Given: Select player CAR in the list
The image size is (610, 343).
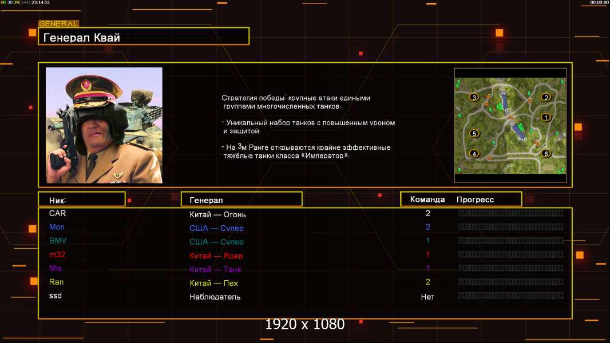Looking at the screenshot, I should coord(58,213).
